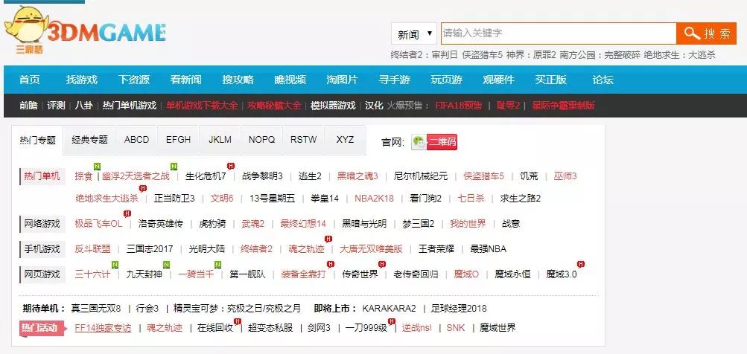Image resolution: width=747 pixels, height=354 pixels.
Task: Open 模拟器游戏 link
Action: coord(333,106)
